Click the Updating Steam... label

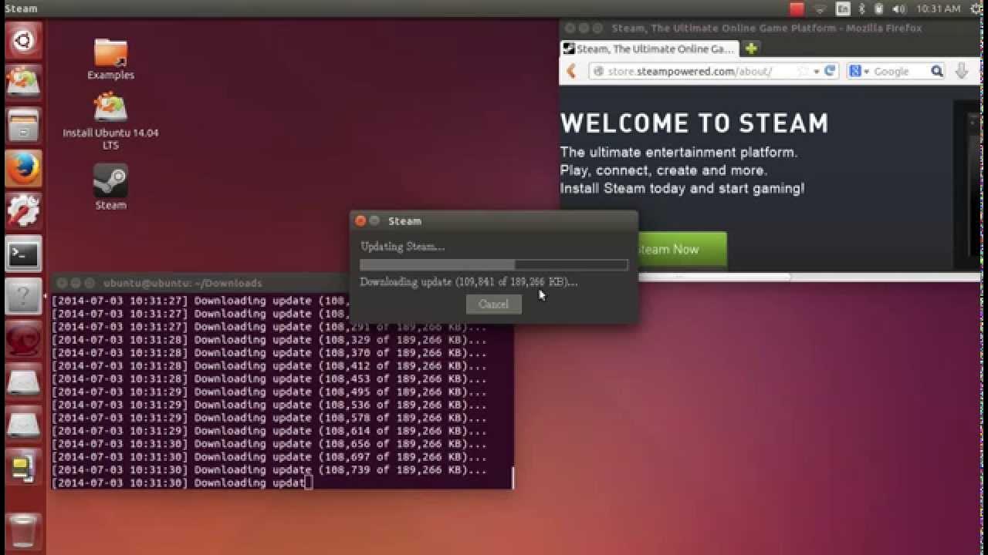(x=402, y=247)
